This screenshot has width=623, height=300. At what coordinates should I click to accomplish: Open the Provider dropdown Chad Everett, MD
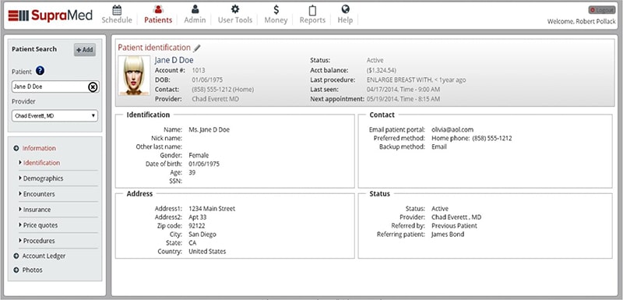pyautogui.click(x=55, y=116)
